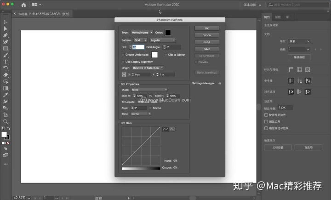Select the Zoom magnifier tool
331x200 pixels.
pyautogui.click(x=6, y=121)
